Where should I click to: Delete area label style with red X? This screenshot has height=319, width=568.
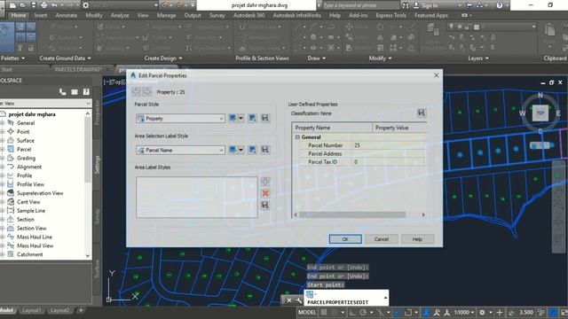(265, 193)
